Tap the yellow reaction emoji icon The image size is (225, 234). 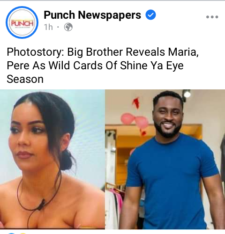(22, 234)
